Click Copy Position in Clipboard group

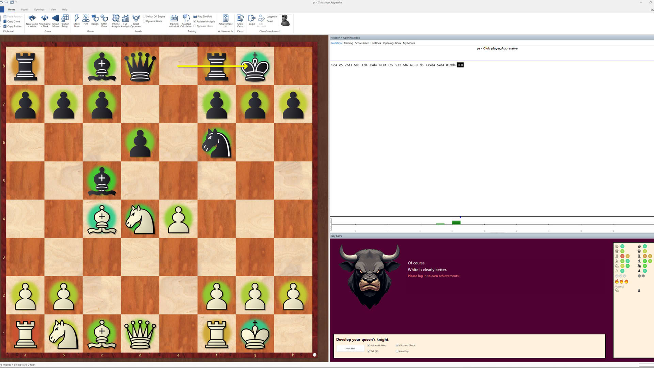(x=13, y=26)
